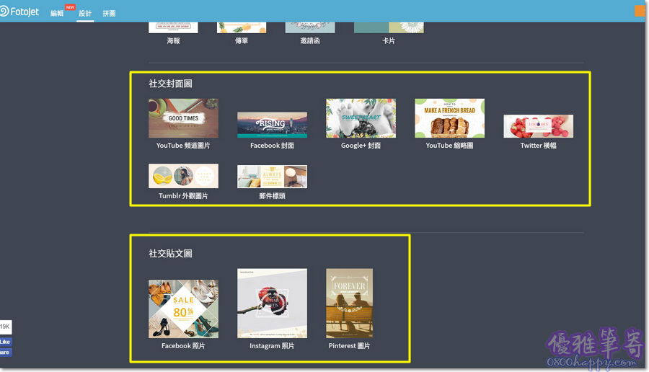Screen dimensions: 649x372
Task: Open the YouTube 頻道圖片 thumbnail
Action: point(183,118)
